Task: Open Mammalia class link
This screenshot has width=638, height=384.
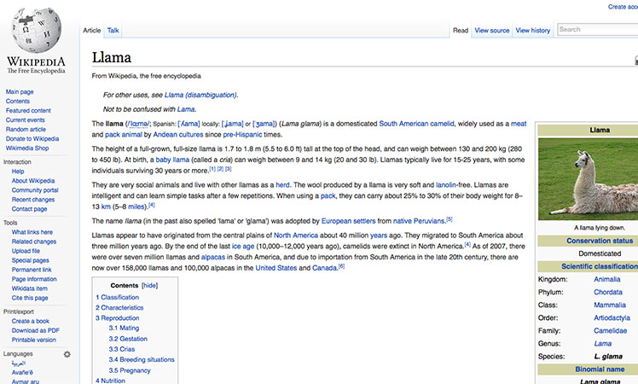Action: point(610,305)
